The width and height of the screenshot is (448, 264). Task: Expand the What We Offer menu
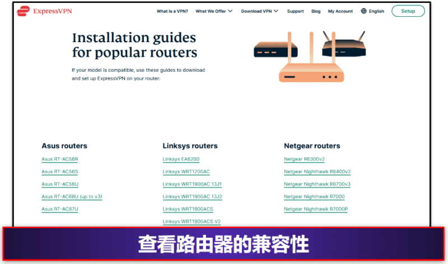point(214,11)
